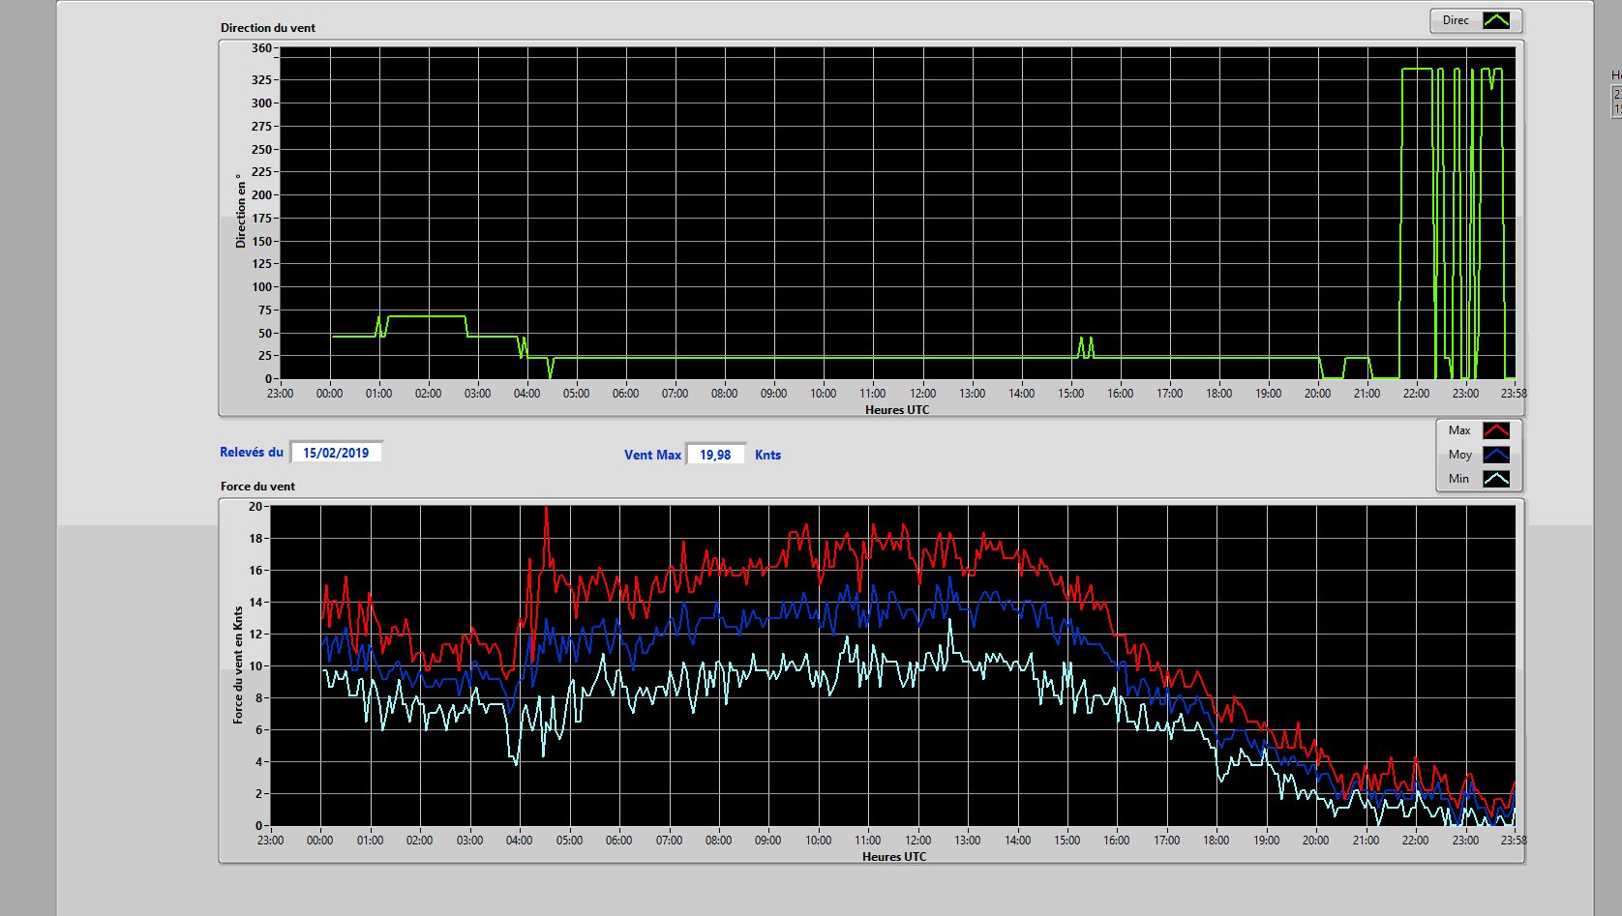Click the 'Knts' unit label
The image size is (1622, 916).
coord(767,455)
